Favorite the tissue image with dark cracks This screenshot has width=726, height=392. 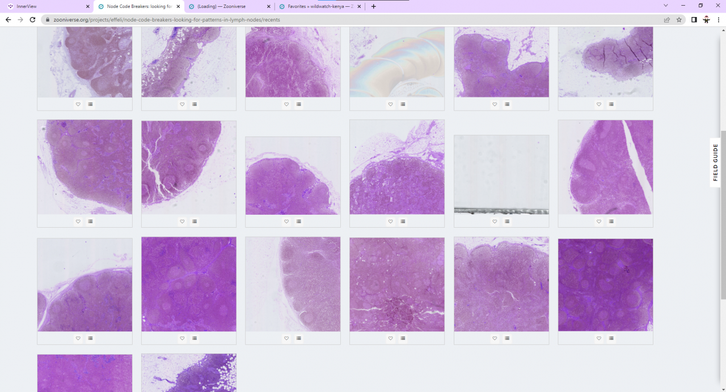(599, 104)
